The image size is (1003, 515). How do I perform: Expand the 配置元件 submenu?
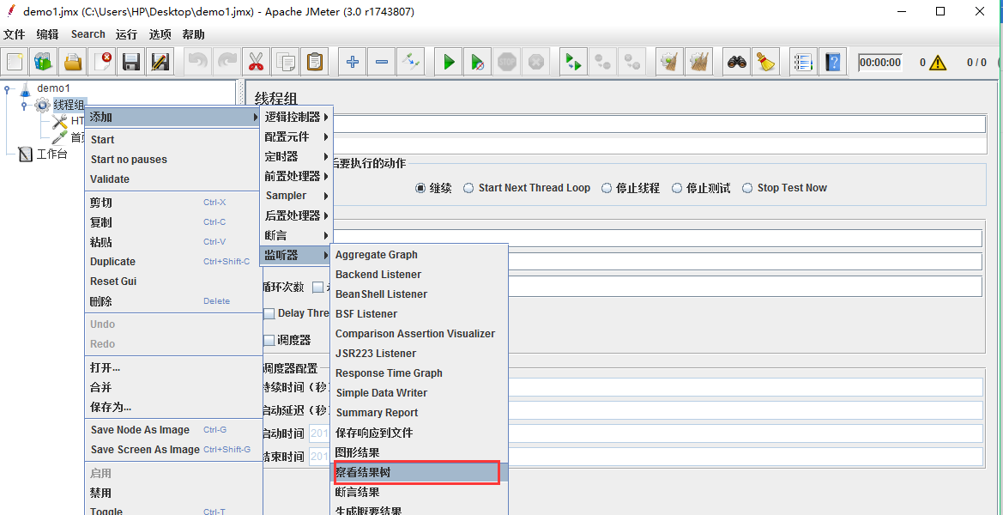click(x=297, y=137)
